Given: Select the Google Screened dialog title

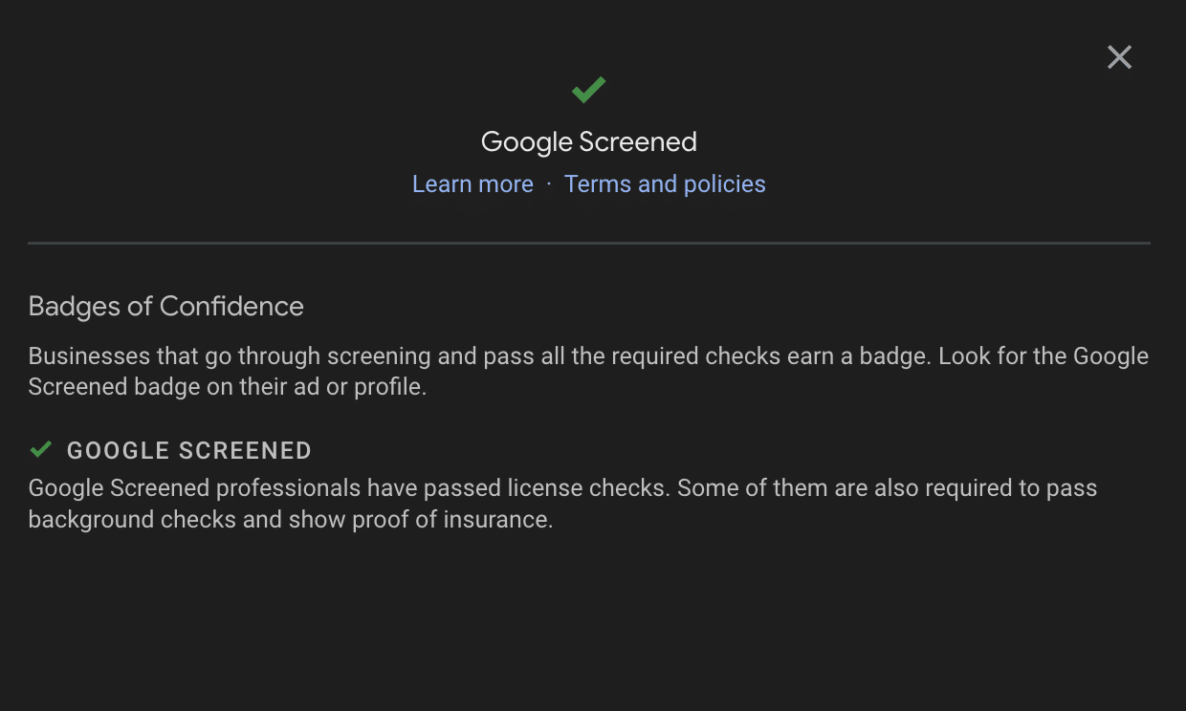Looking at the screenshot, I should pyautogui.click(x=588, y=142).
